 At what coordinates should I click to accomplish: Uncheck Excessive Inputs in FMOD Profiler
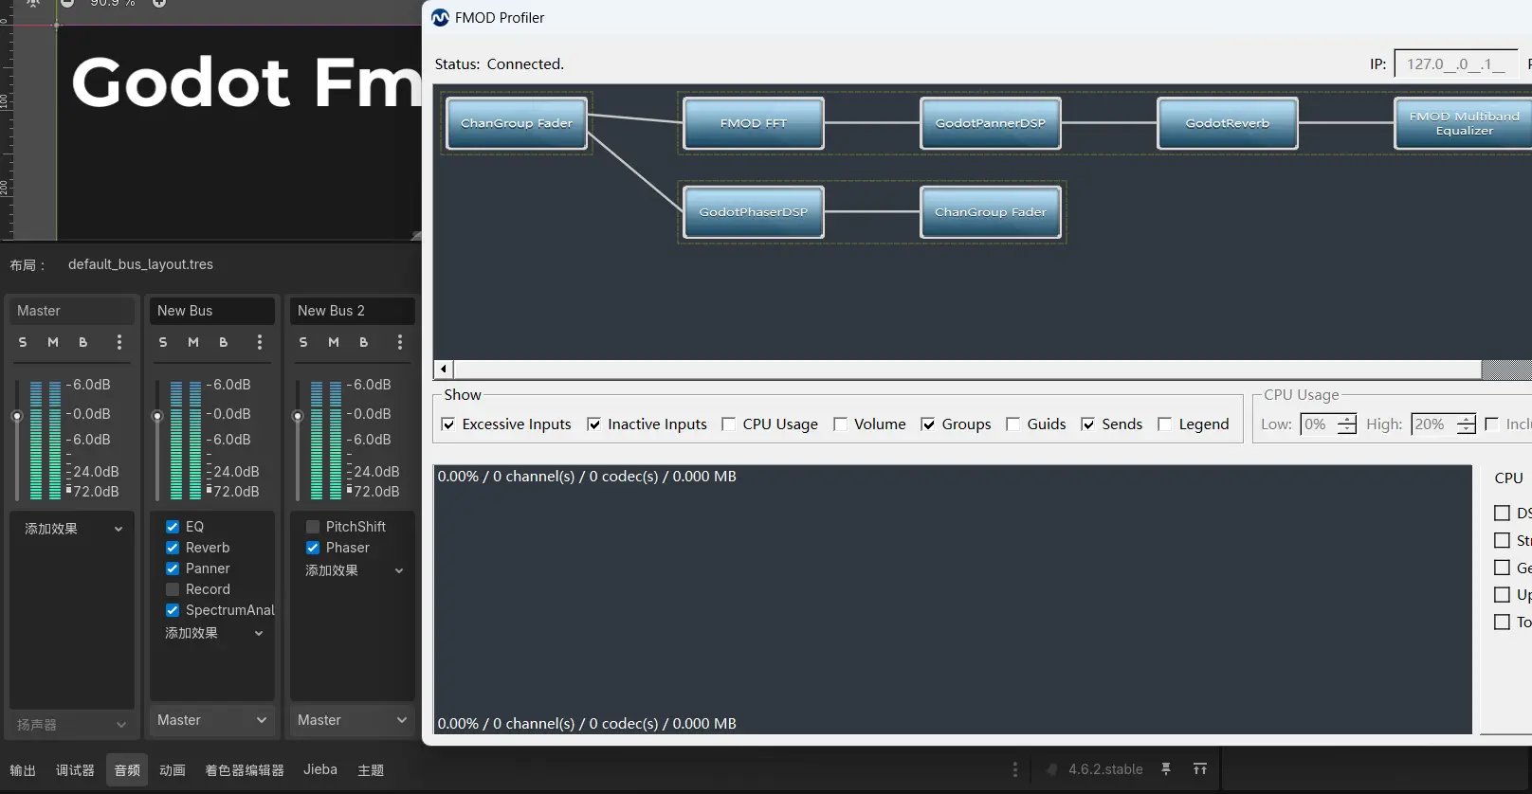[448, 424]
